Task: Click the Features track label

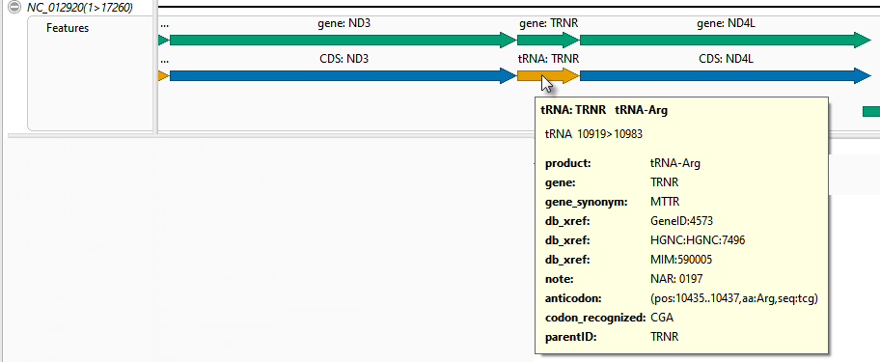Action: (68, 28)
